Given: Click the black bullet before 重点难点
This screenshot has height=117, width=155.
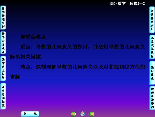Looking at the screenshot, I should coord(23,37).
